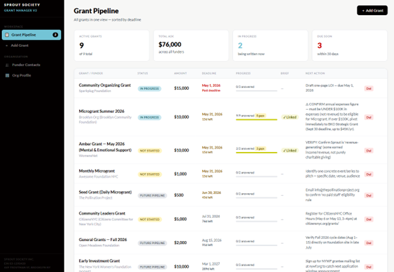Click the Amount column header

click(x=181, y=73)
